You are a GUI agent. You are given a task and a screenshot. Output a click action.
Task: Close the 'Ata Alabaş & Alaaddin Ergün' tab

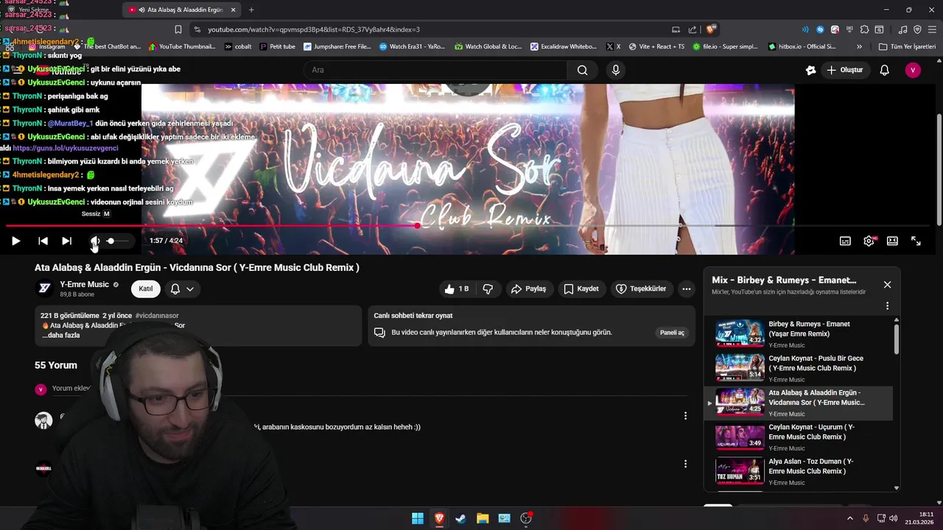[234, 10]
